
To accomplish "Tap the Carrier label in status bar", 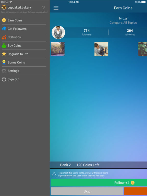I will pos(5,2).
